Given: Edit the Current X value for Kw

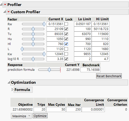Looking at the screenshot, I should click(x=56, y=54).
